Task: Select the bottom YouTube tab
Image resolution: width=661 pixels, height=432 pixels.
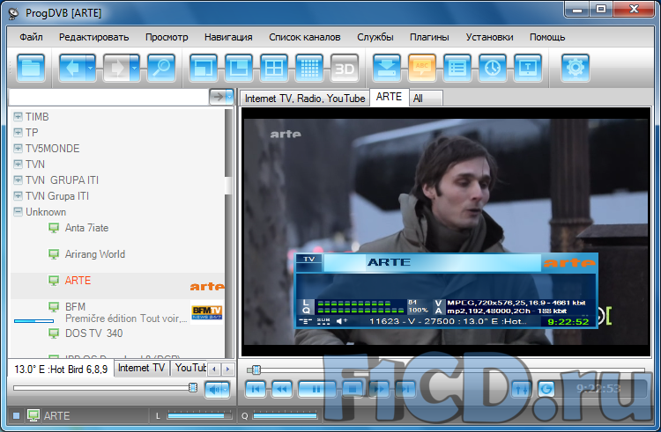Action: click(x=189, y=368)
